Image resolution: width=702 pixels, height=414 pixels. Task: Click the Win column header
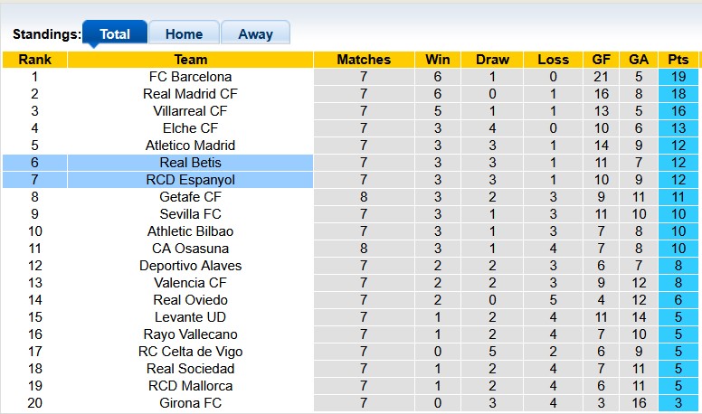click(x=438, y=60)
